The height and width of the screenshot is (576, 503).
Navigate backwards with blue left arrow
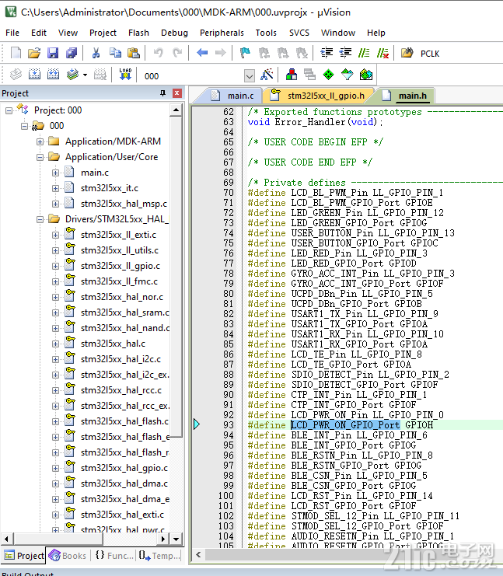202,54
